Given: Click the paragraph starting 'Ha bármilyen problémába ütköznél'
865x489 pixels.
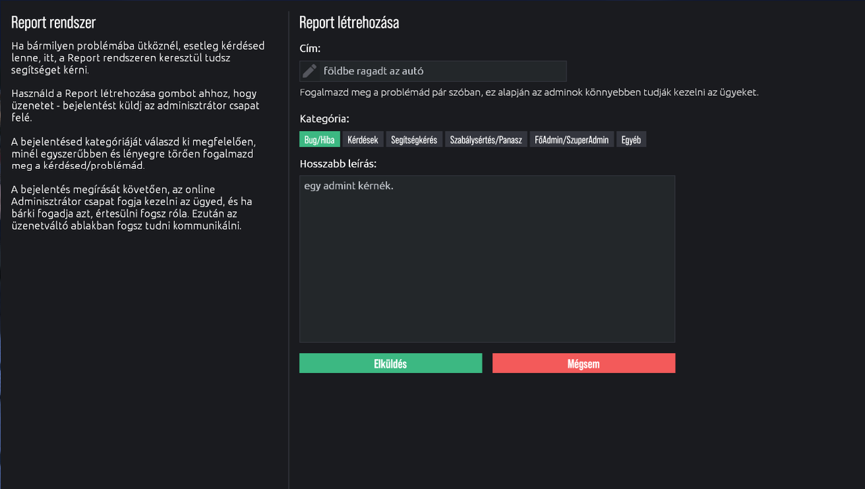Looking at the screenshot, I should 138,58.
